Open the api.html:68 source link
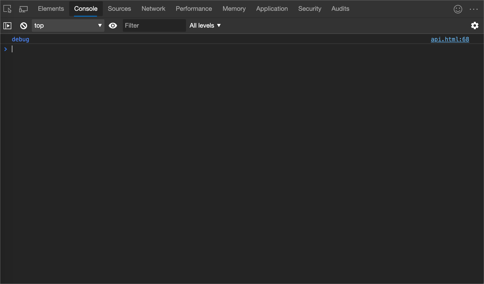484x284 pixels. click(x=450, y=39)
